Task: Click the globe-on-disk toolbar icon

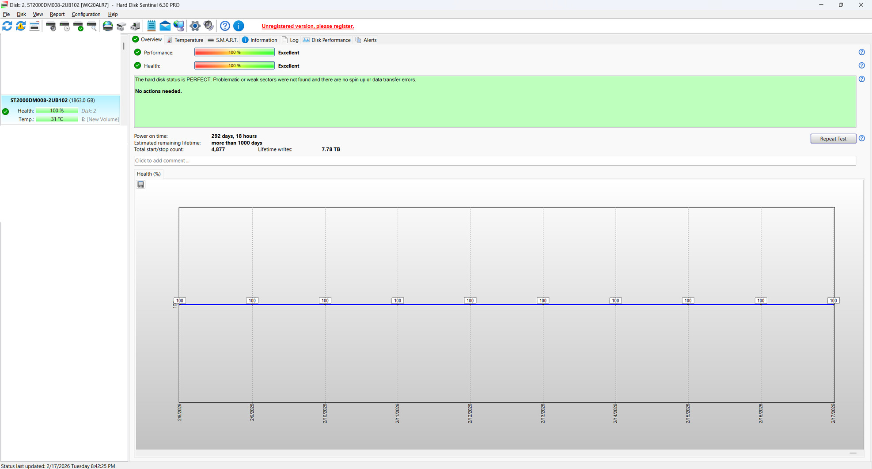Action: point(108,26)
